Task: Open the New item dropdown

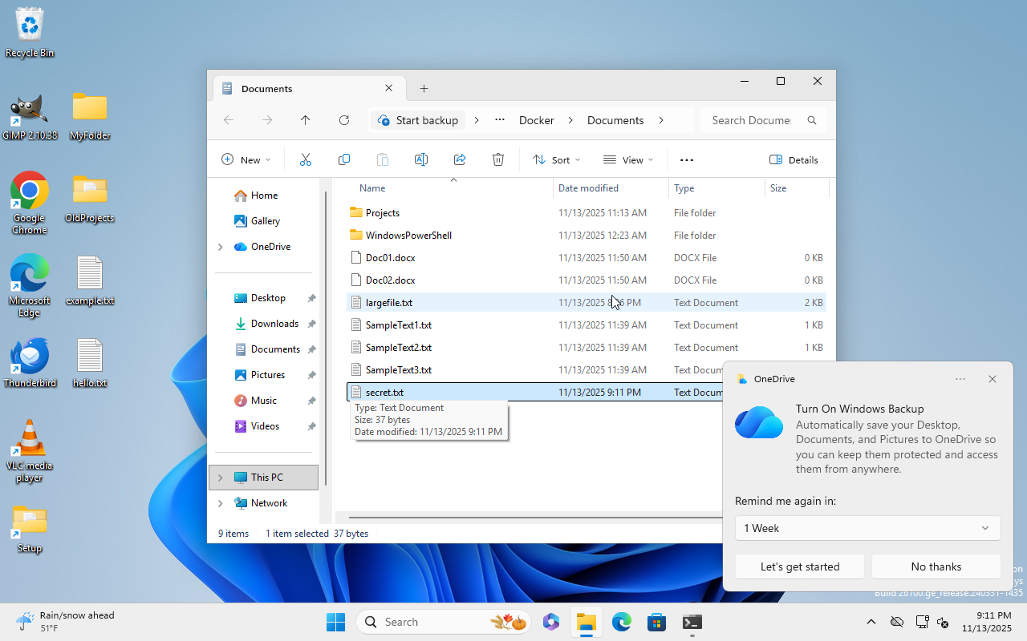Action: [246, 160]
